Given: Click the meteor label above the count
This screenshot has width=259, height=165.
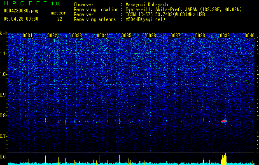Looking at the screenshot, I should point(58,13).
